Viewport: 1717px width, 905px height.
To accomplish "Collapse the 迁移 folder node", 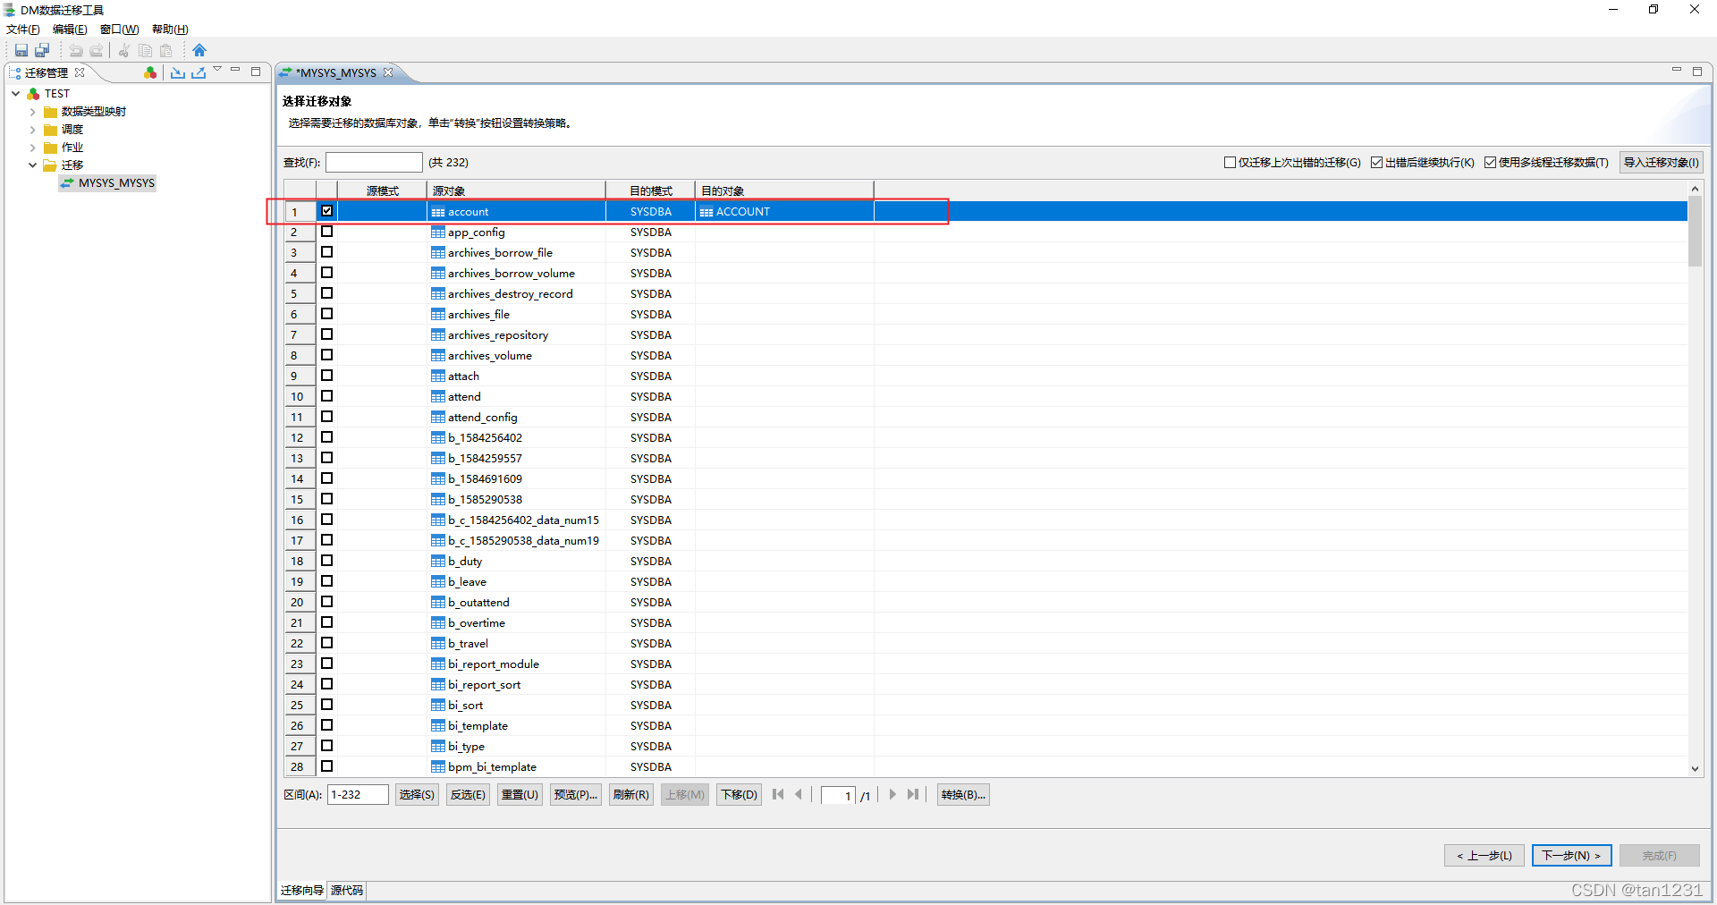I will click(x=33, y=165).
